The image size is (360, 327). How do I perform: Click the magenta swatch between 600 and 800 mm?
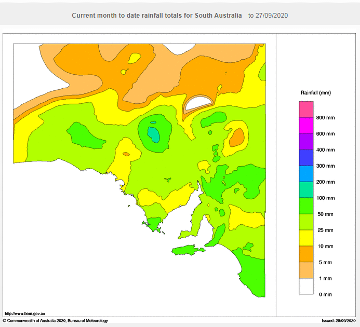tap(306, 126)
